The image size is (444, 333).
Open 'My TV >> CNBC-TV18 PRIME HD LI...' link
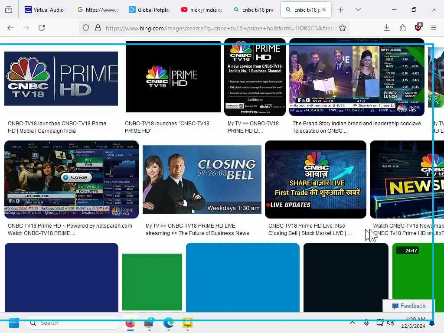click(253, 127)
